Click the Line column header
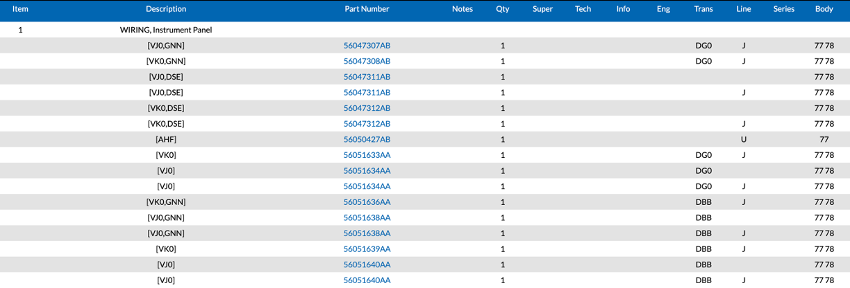Viewport: 850px width, 288px height. coord(744,9)
